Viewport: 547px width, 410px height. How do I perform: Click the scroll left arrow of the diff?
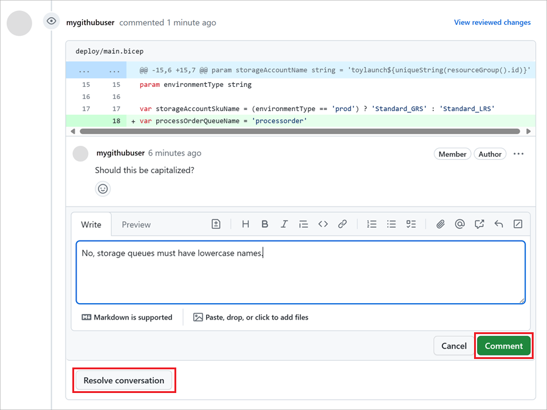tap(72, 131)
